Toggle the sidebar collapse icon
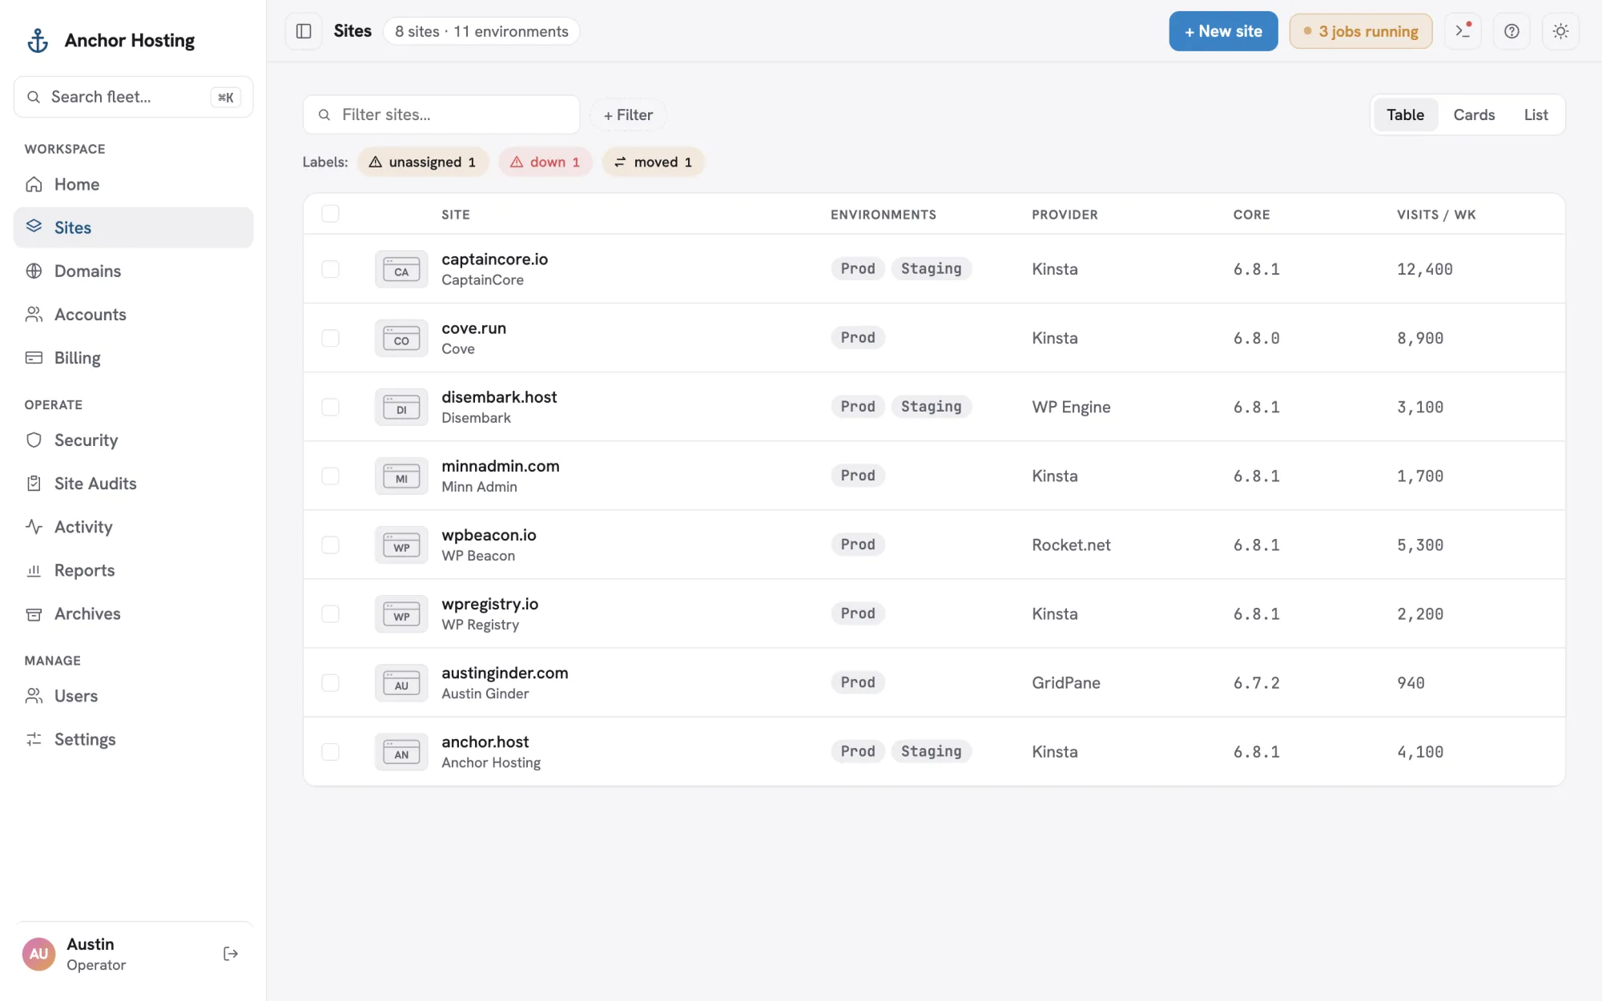This screenshot has width=1602, height=1001. point(304,31)
